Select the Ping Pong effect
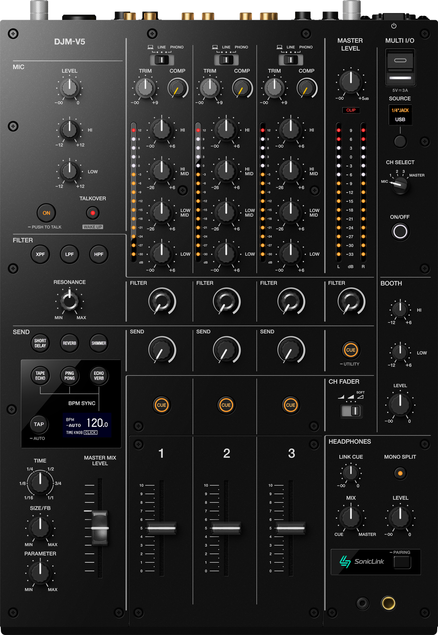 click(x=69, y=375)
